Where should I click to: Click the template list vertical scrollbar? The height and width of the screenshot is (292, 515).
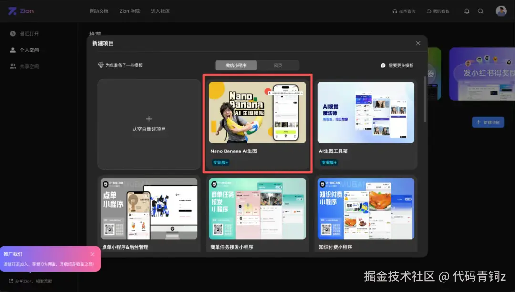click(425, 100)
